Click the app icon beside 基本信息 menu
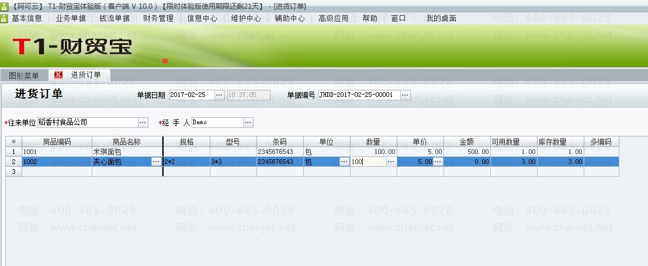Image resolution: width=648 pixels, height=266 pixels. [x=4, y=19]
